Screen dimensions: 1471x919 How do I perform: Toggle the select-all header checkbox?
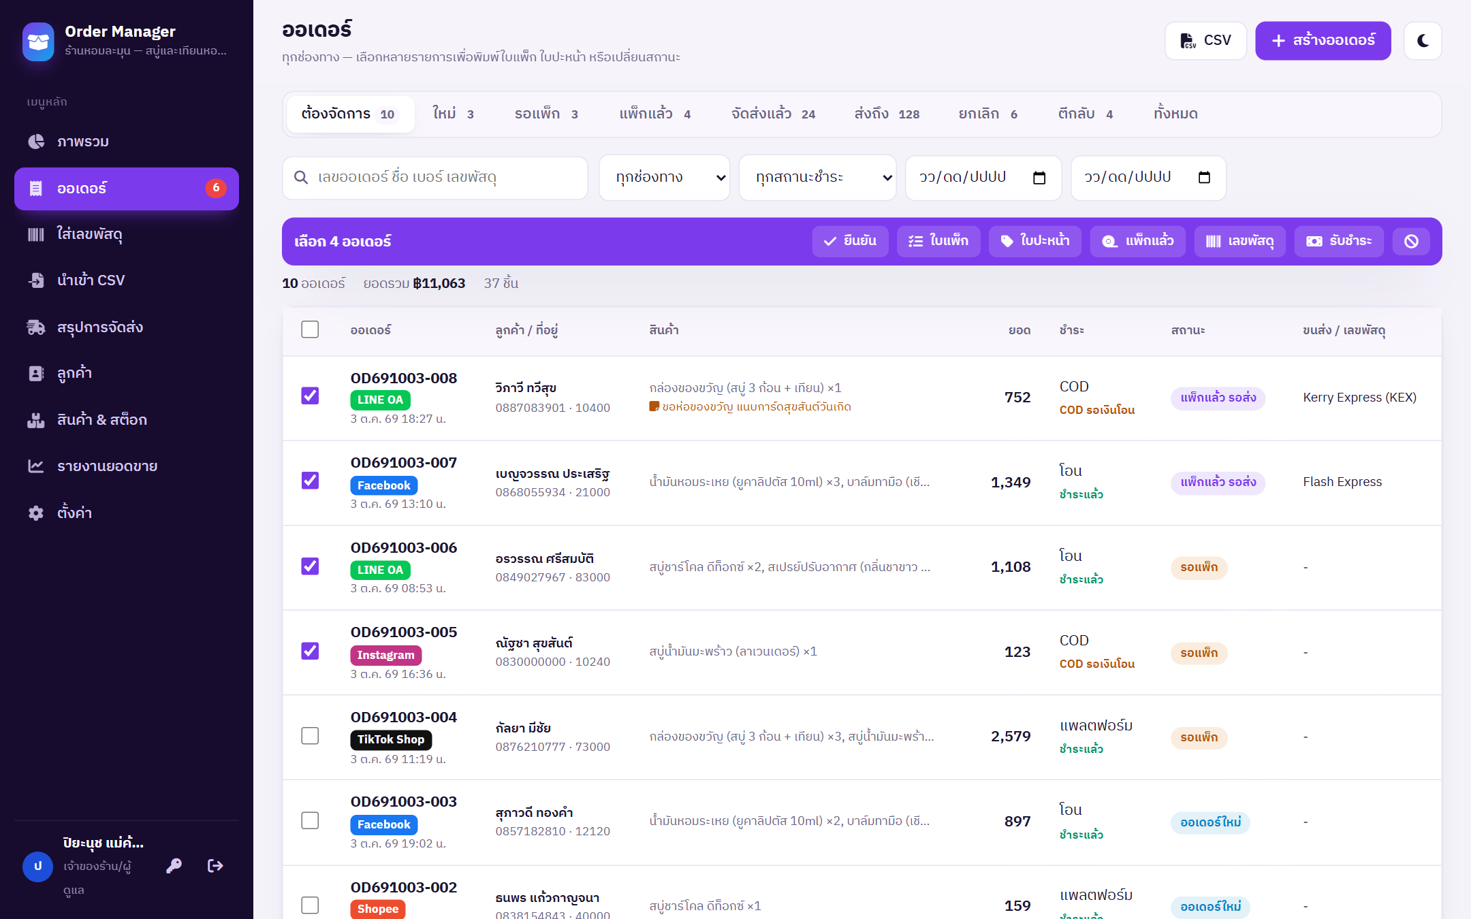(310, 329)
